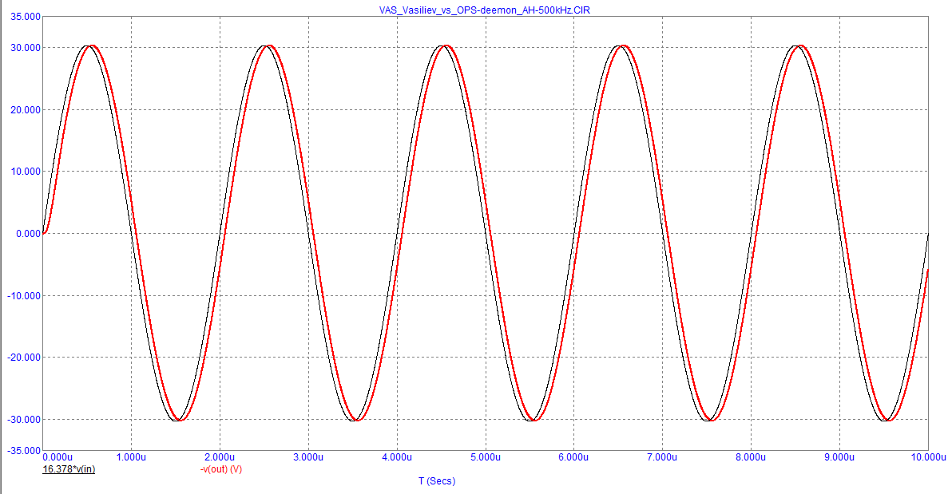Screen dimensions: 952x494
Task: Click the 3.000u time axis value
Action: point(308,457)
